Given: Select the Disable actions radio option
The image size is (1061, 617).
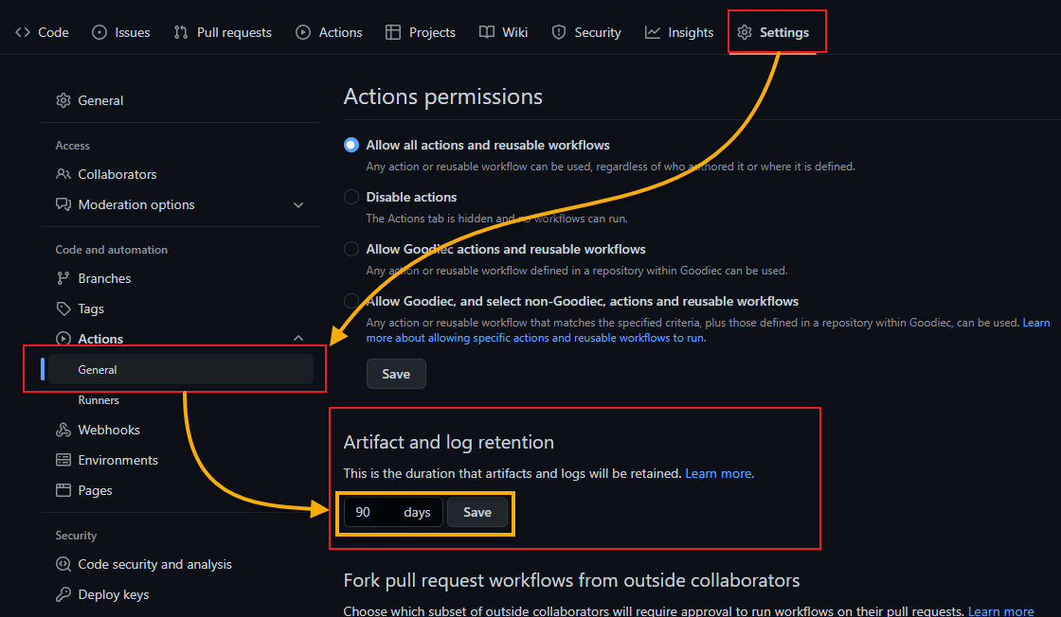Looking at the screenshot, I should point(351,198).
